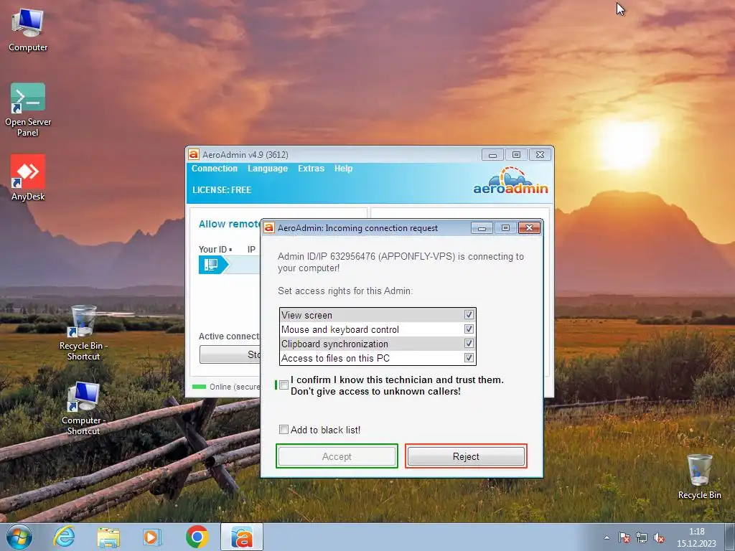Click the computer icon under Your ID
This screenshot has height=551, width=735.
[x=210, y=265]
